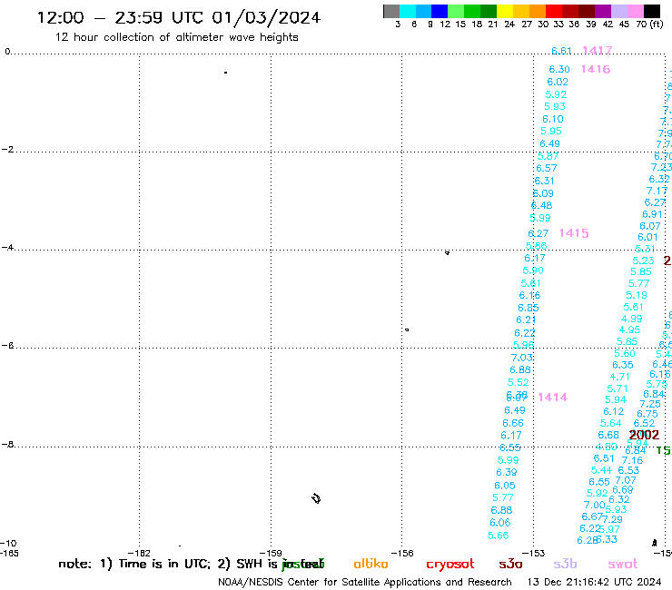Click the bright red swatch above 33 ft
Viewport: 672px width, 590px height.
click(554, 11)
